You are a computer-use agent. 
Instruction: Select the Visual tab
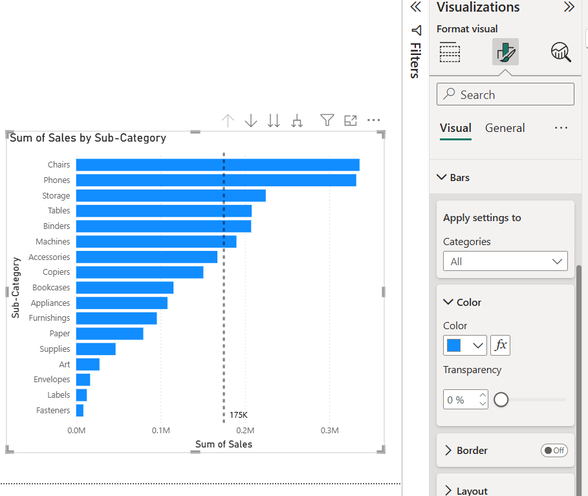click(x=455, y=128)
